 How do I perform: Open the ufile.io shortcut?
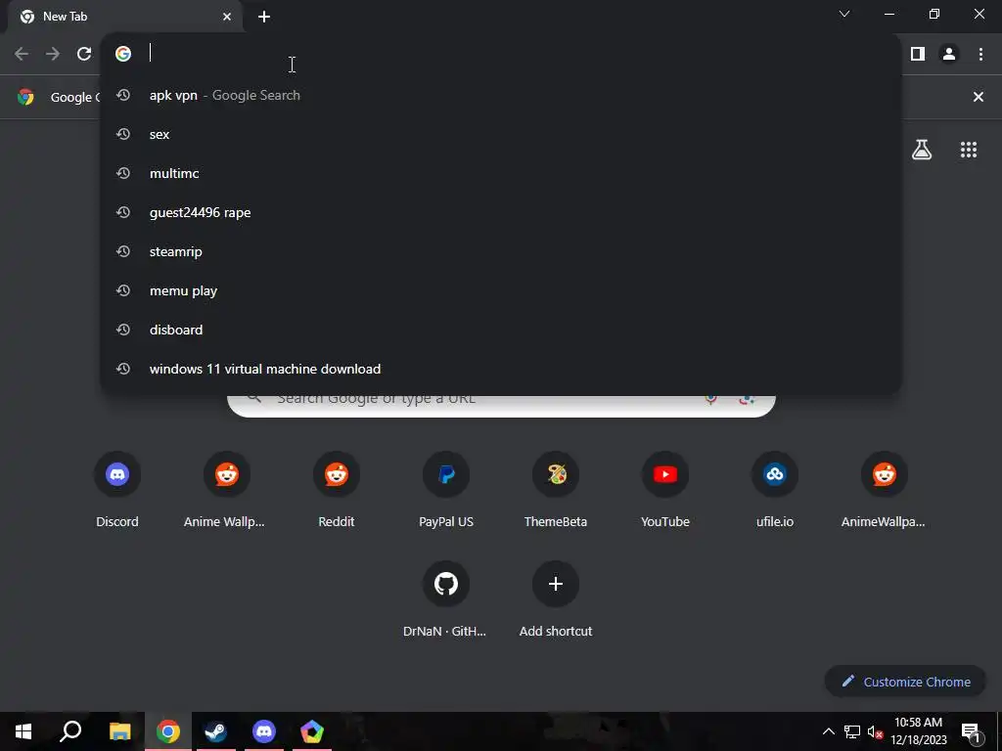tap(775, 491)
